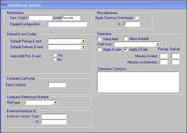Select the surcharge percent field
Viewport: 187px width, 133px height.
(131, 24)
